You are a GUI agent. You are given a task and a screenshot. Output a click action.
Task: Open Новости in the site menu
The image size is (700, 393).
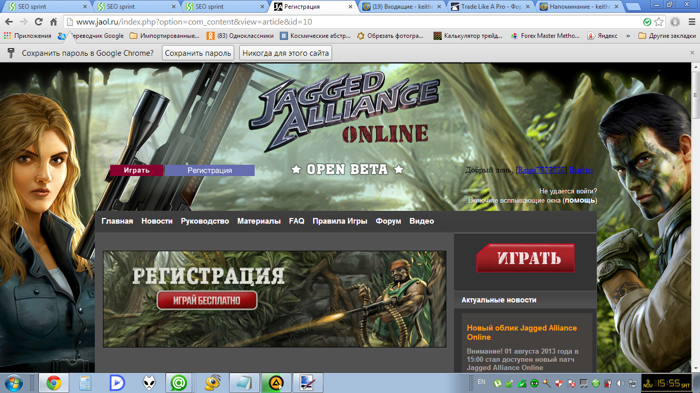tap(157, 221)
